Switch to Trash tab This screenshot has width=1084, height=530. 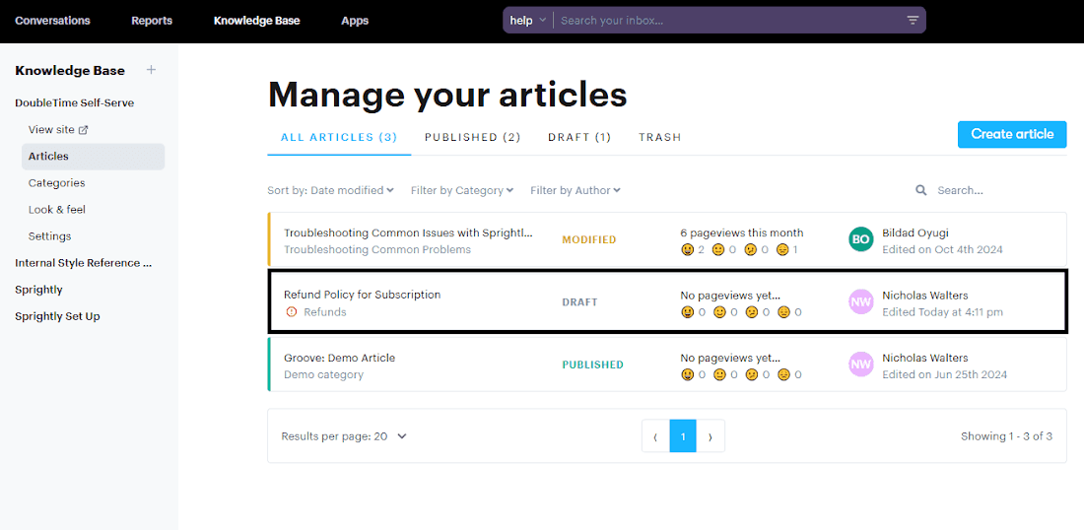click(x=659, y=137)
